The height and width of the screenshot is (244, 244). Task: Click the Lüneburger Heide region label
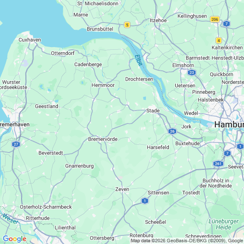point(223,224)
